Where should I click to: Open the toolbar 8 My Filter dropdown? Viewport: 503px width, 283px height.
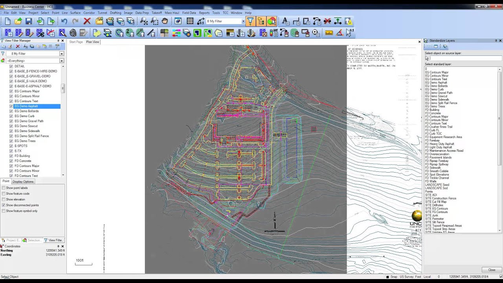click(243, 21)
